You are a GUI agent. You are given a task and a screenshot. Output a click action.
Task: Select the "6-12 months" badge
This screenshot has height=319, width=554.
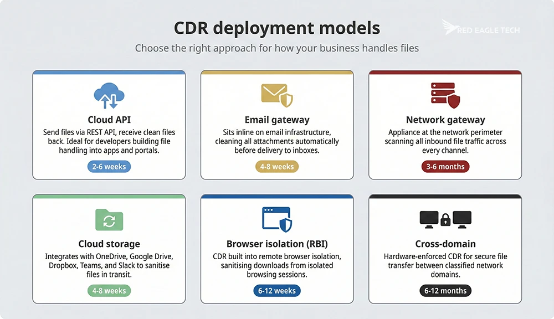click(445, 290)
